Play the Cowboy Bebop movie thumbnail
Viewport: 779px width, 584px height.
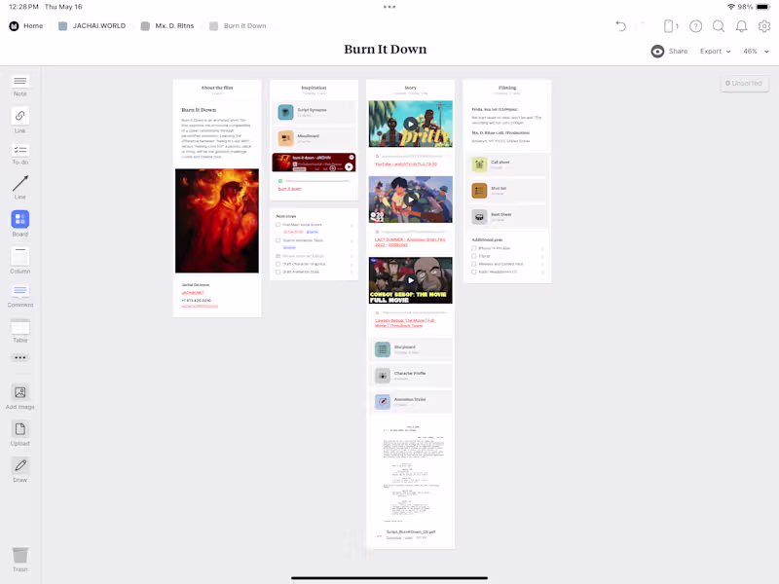point(410,280)
